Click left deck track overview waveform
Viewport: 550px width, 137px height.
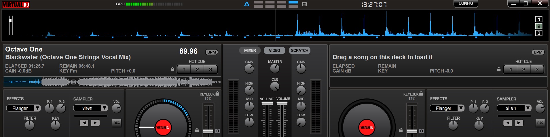(112, 82)
